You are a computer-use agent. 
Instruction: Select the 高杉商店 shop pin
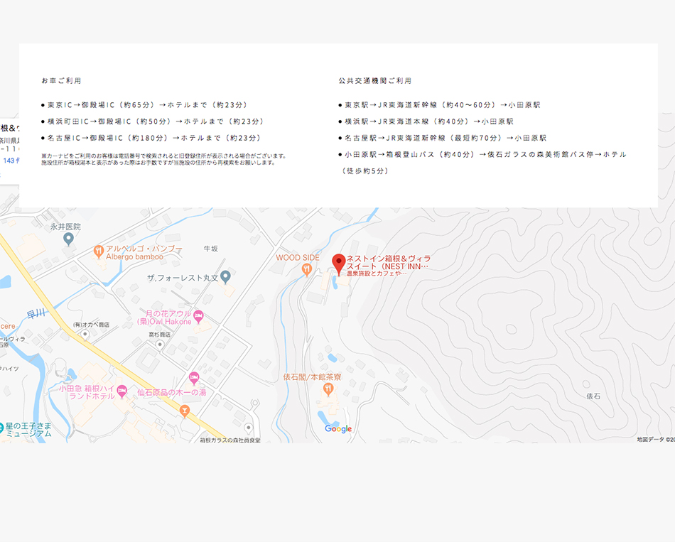click(160, 344)
